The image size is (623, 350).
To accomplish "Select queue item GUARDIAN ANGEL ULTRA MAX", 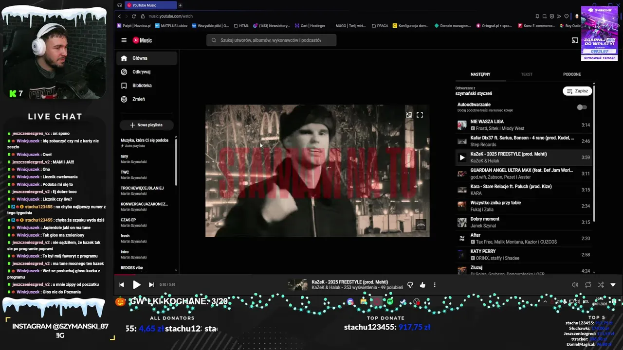I will point(524,174).
